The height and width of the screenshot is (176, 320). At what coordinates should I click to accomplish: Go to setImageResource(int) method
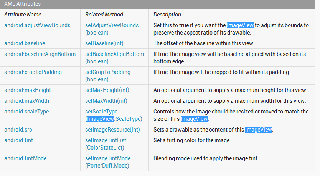(x=112, y=130)
